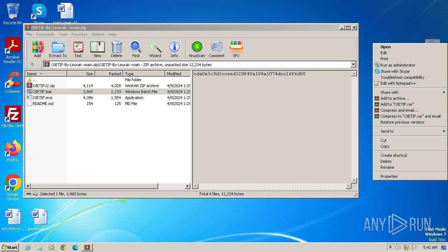Image resolution: width=448 pixels, height=252 pixels.
Task: Open the Tools menu
Action: click(63, 34)
